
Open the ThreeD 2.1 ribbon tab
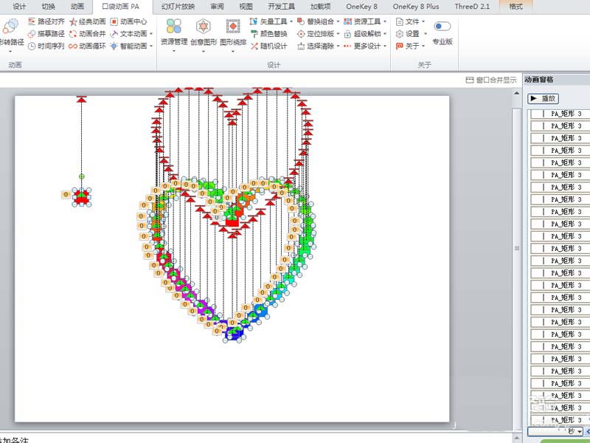(x=472, y=6)
